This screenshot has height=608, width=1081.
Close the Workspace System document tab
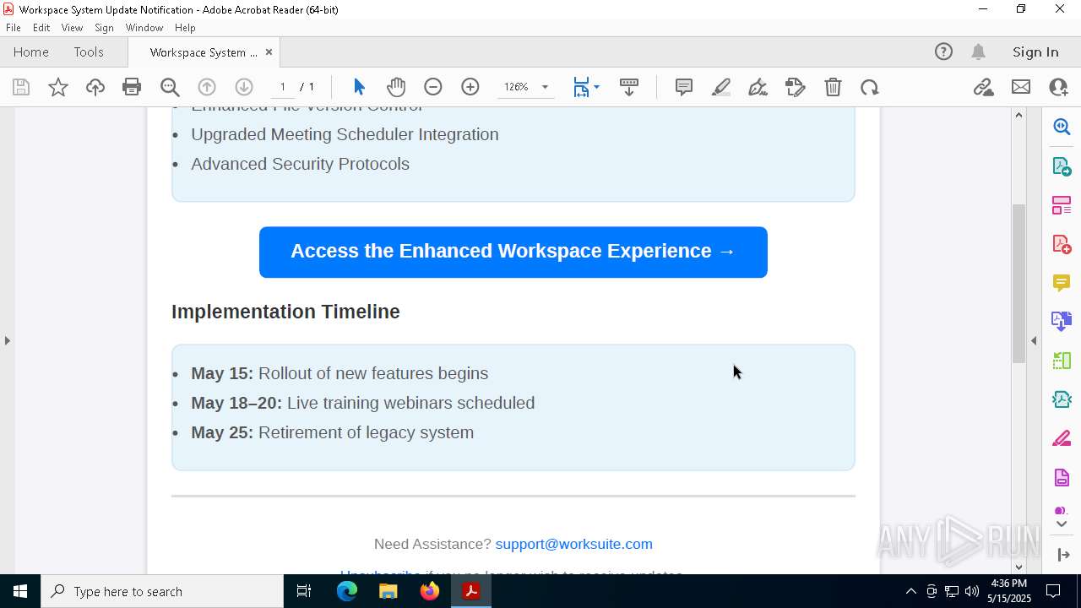pos(269,52)
